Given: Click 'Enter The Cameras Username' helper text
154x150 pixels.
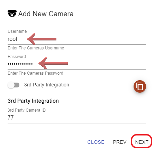Looking at the screenshot, I should pyautogui.click(x=36, y=48).
